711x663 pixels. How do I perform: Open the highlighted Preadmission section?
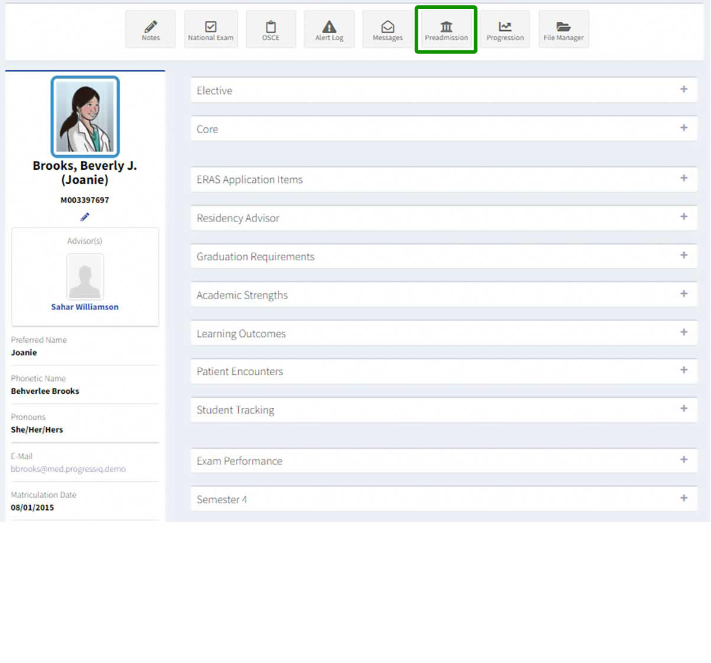point(446,29)
